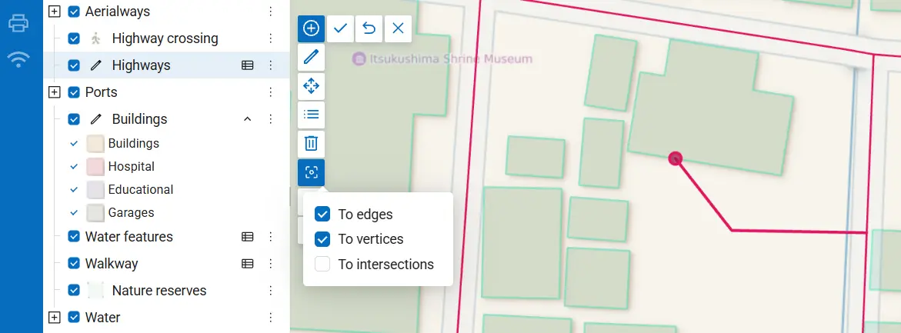
Task: Undo the last edit step
Action: pyautogui.click(x=369, y=28)
